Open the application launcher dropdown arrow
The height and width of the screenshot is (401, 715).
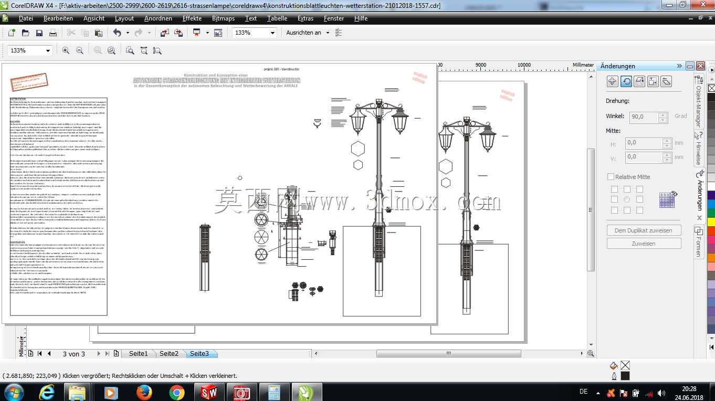coord(207,33)
